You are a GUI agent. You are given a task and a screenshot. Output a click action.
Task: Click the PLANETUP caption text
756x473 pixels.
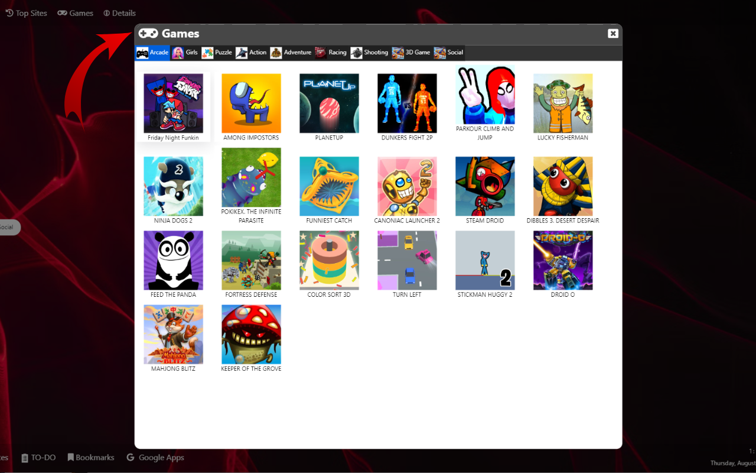pos(329,138)
